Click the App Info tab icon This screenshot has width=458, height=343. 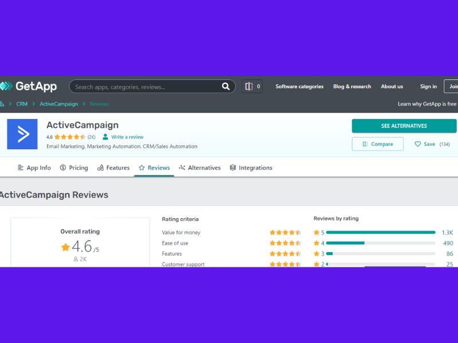coord(21,167)
